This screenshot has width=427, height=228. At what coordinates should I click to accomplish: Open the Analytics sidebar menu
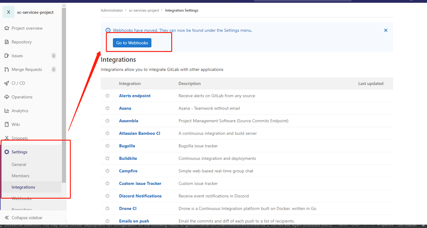point(20,111)
